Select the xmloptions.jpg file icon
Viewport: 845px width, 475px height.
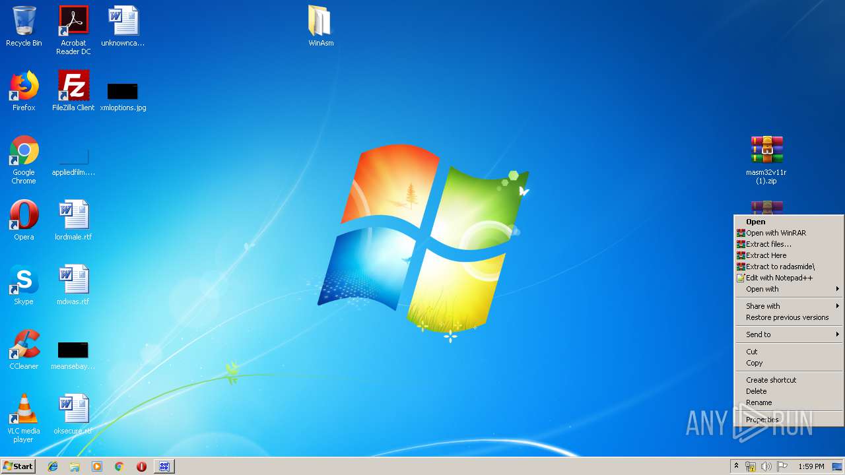tap(123, 96)
